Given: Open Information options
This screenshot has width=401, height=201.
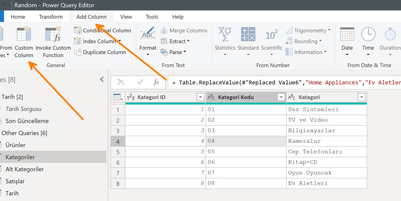Looking at the screenshot, I should (306, 52).
